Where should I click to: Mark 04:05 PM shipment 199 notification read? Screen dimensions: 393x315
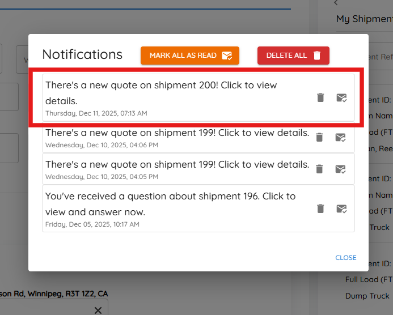click(x=340, y=169)
